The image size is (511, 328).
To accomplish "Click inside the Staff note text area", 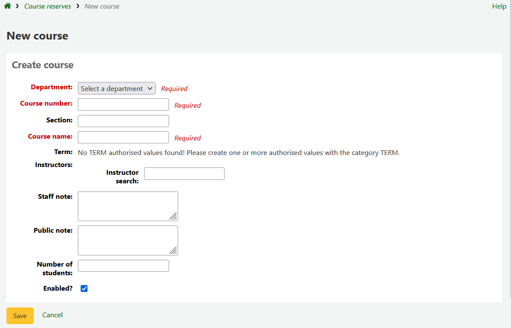I will pos(125,206).
